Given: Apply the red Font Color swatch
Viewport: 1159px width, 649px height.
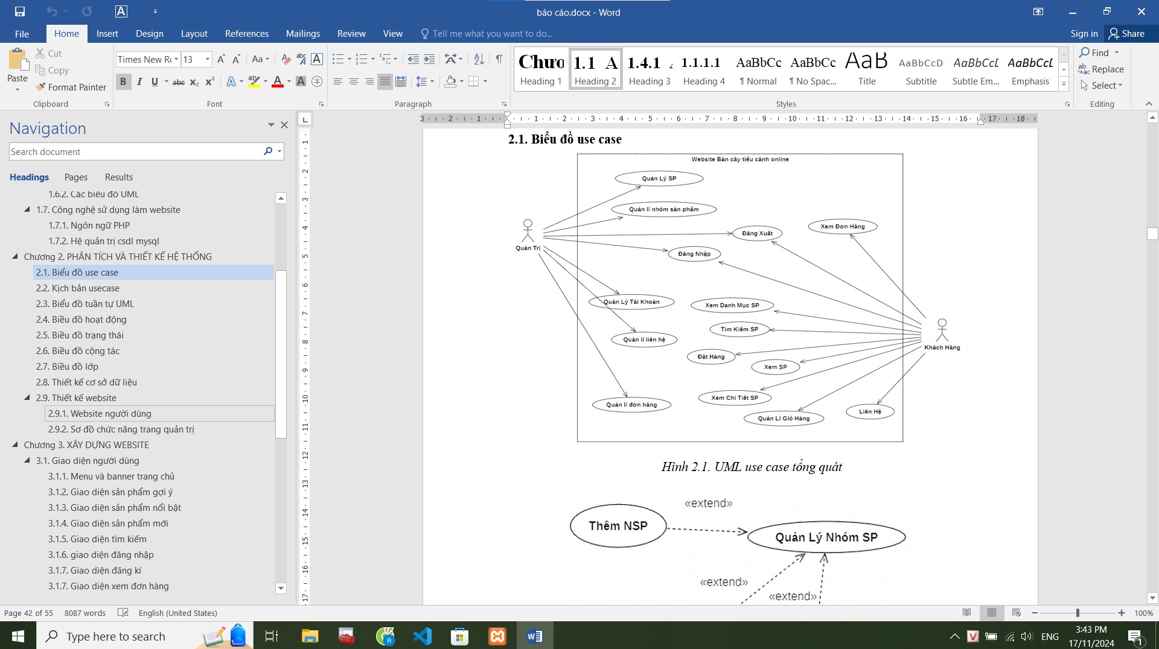Looking at the screenshot, I should 278,81.
